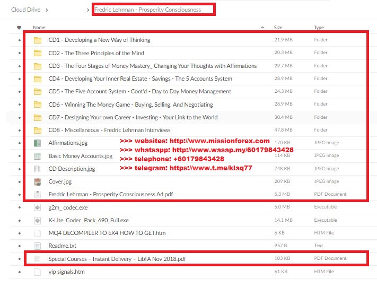377x305 pixels.
Task: Select CD7 - Designing Your own Career
Action: click(133, 117)
